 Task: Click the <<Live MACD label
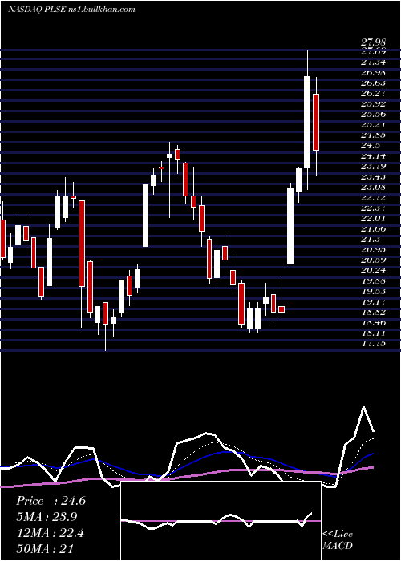click(338, 540)
